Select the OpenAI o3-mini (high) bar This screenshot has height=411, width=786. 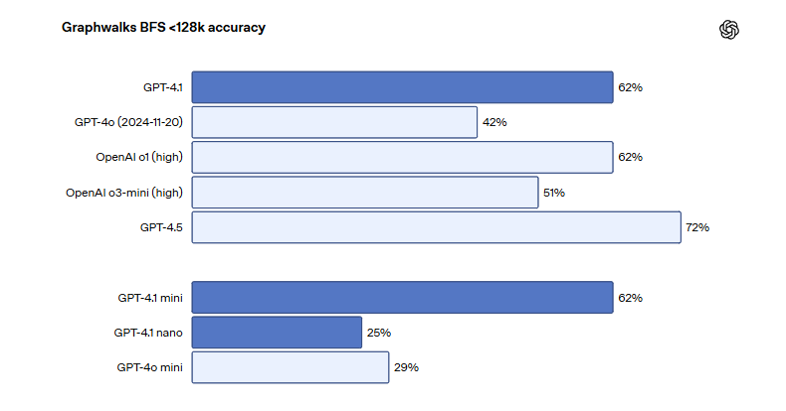[365, 192]
